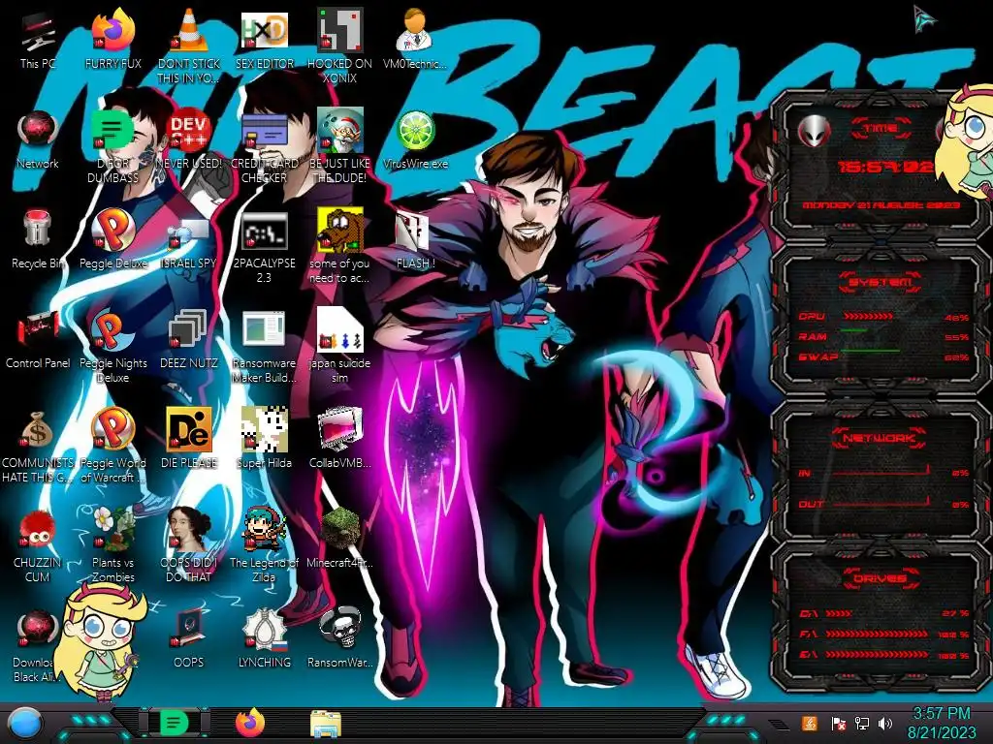Image resolution: width=993 pixels, height=744 pixels.
Task: Click the CPU usage bar in widget
Action: [868, 317]
